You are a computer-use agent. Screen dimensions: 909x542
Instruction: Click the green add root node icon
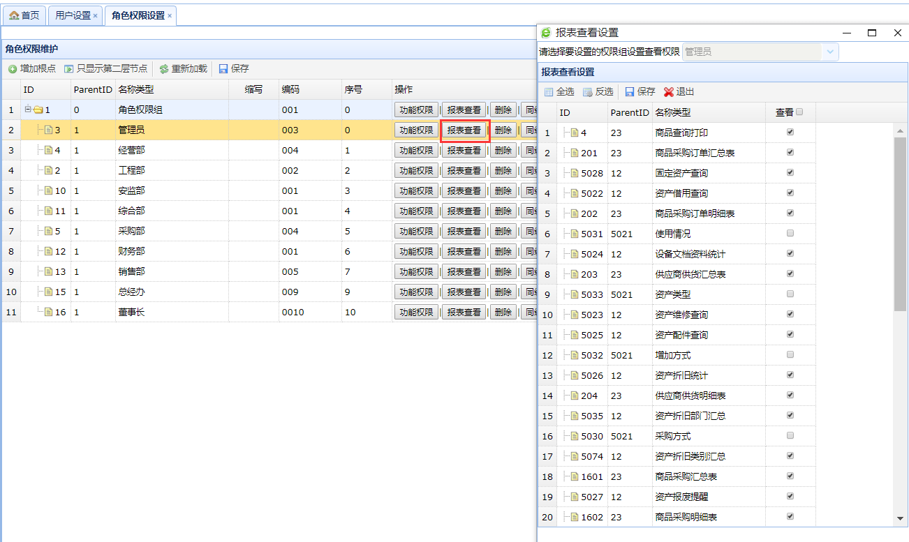[x=13, y=69]
